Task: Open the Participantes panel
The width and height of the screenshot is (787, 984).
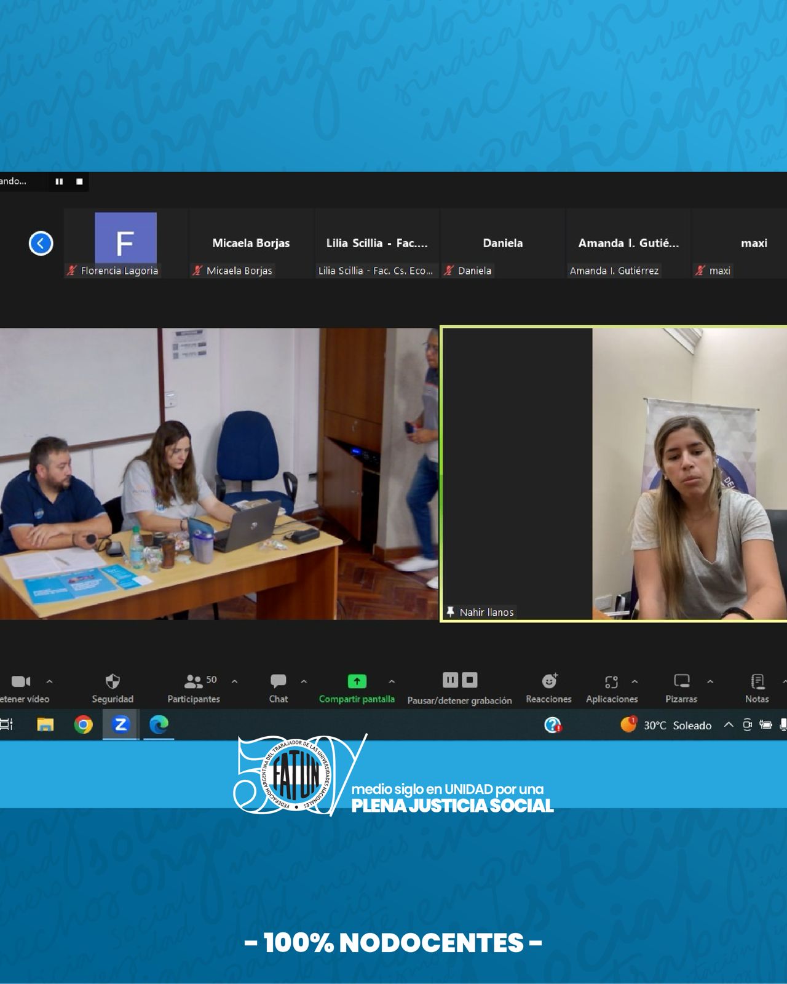Action: point(194,681)
